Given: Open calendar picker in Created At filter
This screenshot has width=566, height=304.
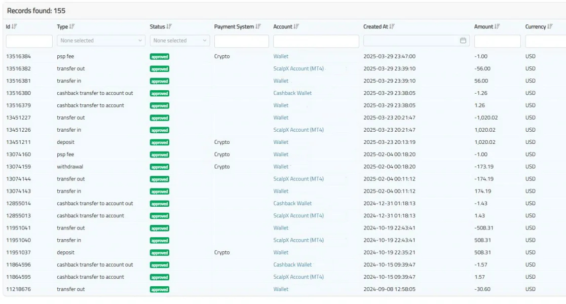Looking at the screenshot, I should [x=463, y=41].
